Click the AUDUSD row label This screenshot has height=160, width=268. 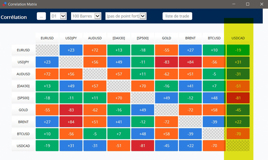click(x=23, y=74)
